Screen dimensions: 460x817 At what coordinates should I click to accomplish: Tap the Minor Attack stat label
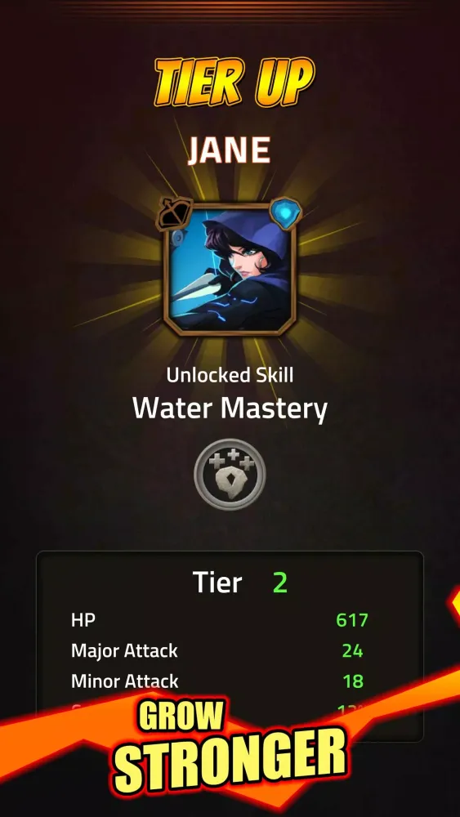(124, 681)
